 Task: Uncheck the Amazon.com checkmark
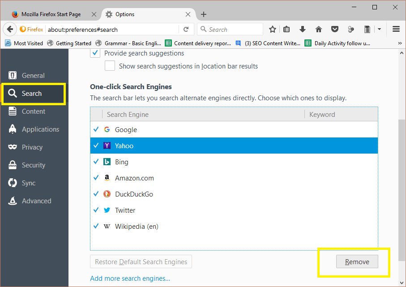[x=96, y=178]
